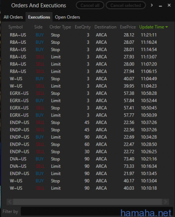
Task: Click the horizontal scrollbar track
Action: point(87,202)
